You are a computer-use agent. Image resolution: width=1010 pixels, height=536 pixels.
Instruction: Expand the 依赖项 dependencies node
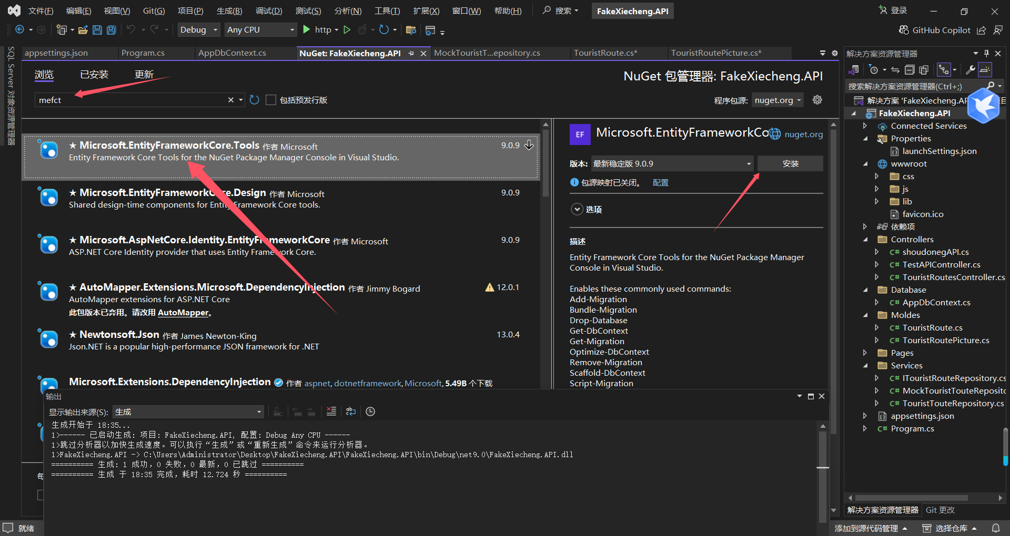865,227
